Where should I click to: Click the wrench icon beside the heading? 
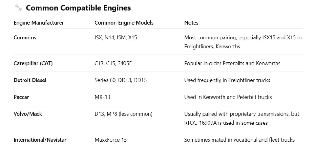[x=19, y=8]
